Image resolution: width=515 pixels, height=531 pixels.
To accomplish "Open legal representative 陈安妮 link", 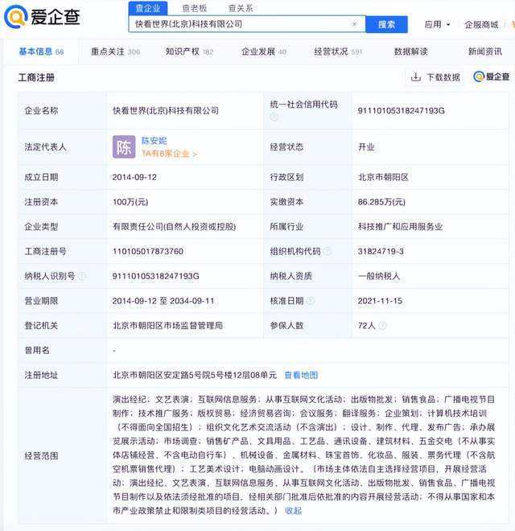I will (154, 141).
